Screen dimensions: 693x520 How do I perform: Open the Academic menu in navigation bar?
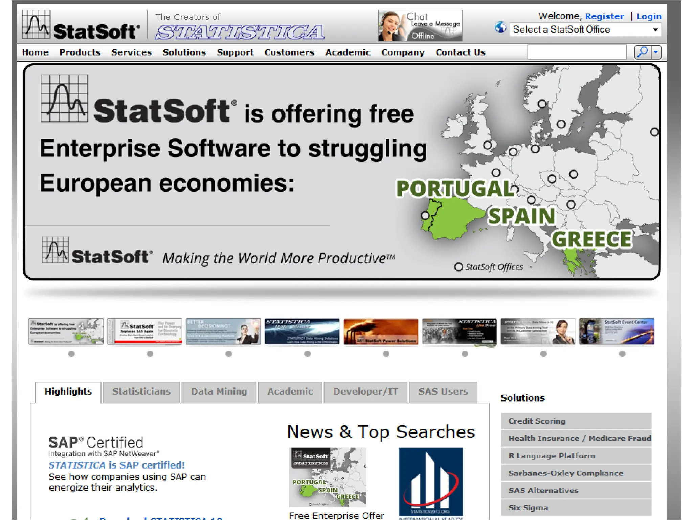348,52
